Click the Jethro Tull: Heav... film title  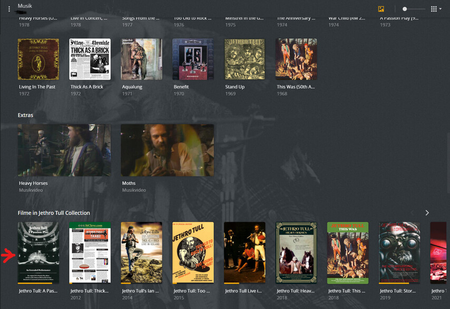(296, 291)
